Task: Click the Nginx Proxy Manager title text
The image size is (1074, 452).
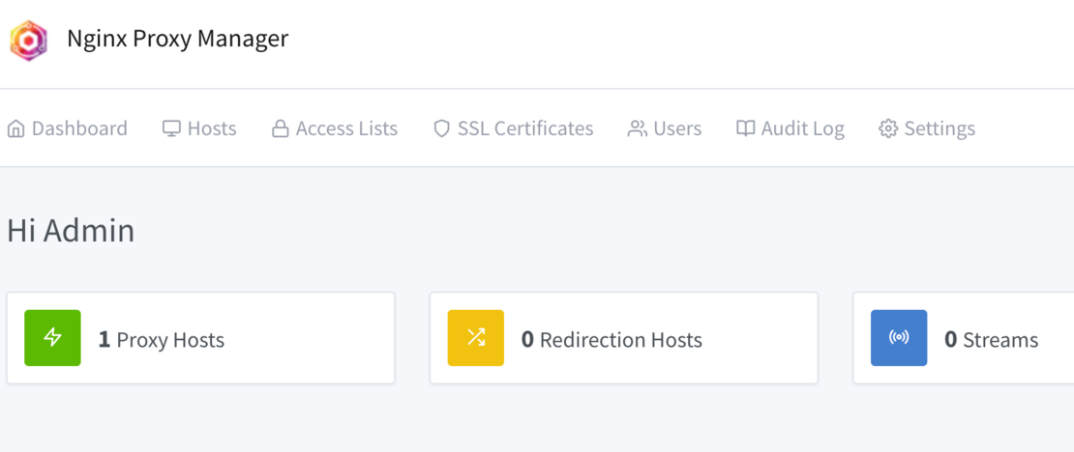Action: (x=177, y=39)
